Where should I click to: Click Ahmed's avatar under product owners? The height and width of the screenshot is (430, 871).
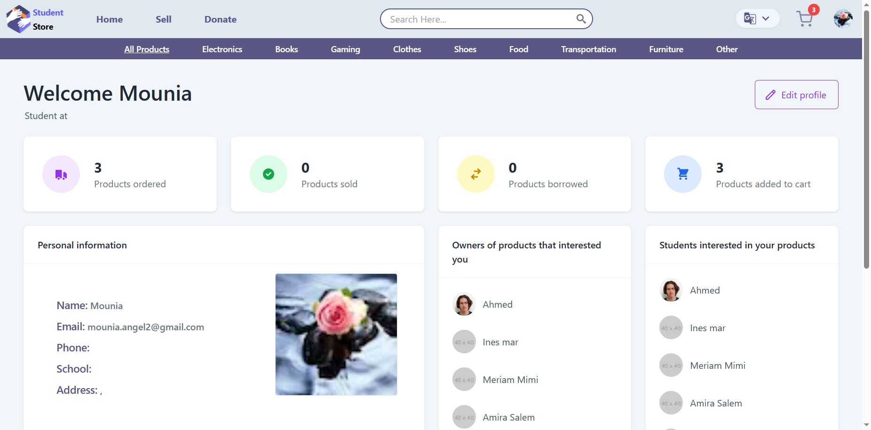pos(464,304)
